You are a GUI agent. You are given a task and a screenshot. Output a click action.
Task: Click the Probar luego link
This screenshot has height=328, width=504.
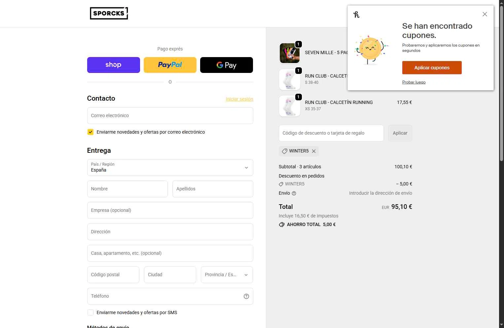[414, 82]
